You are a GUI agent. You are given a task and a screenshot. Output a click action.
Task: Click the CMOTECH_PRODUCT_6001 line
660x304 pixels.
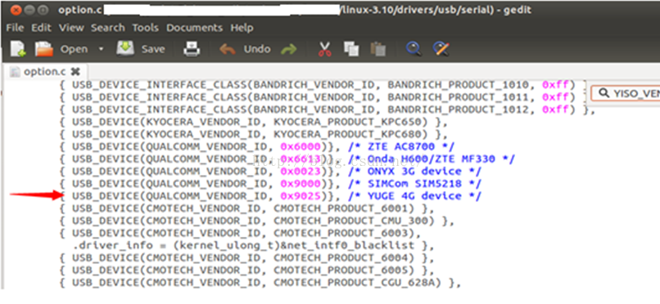(246, 208)
